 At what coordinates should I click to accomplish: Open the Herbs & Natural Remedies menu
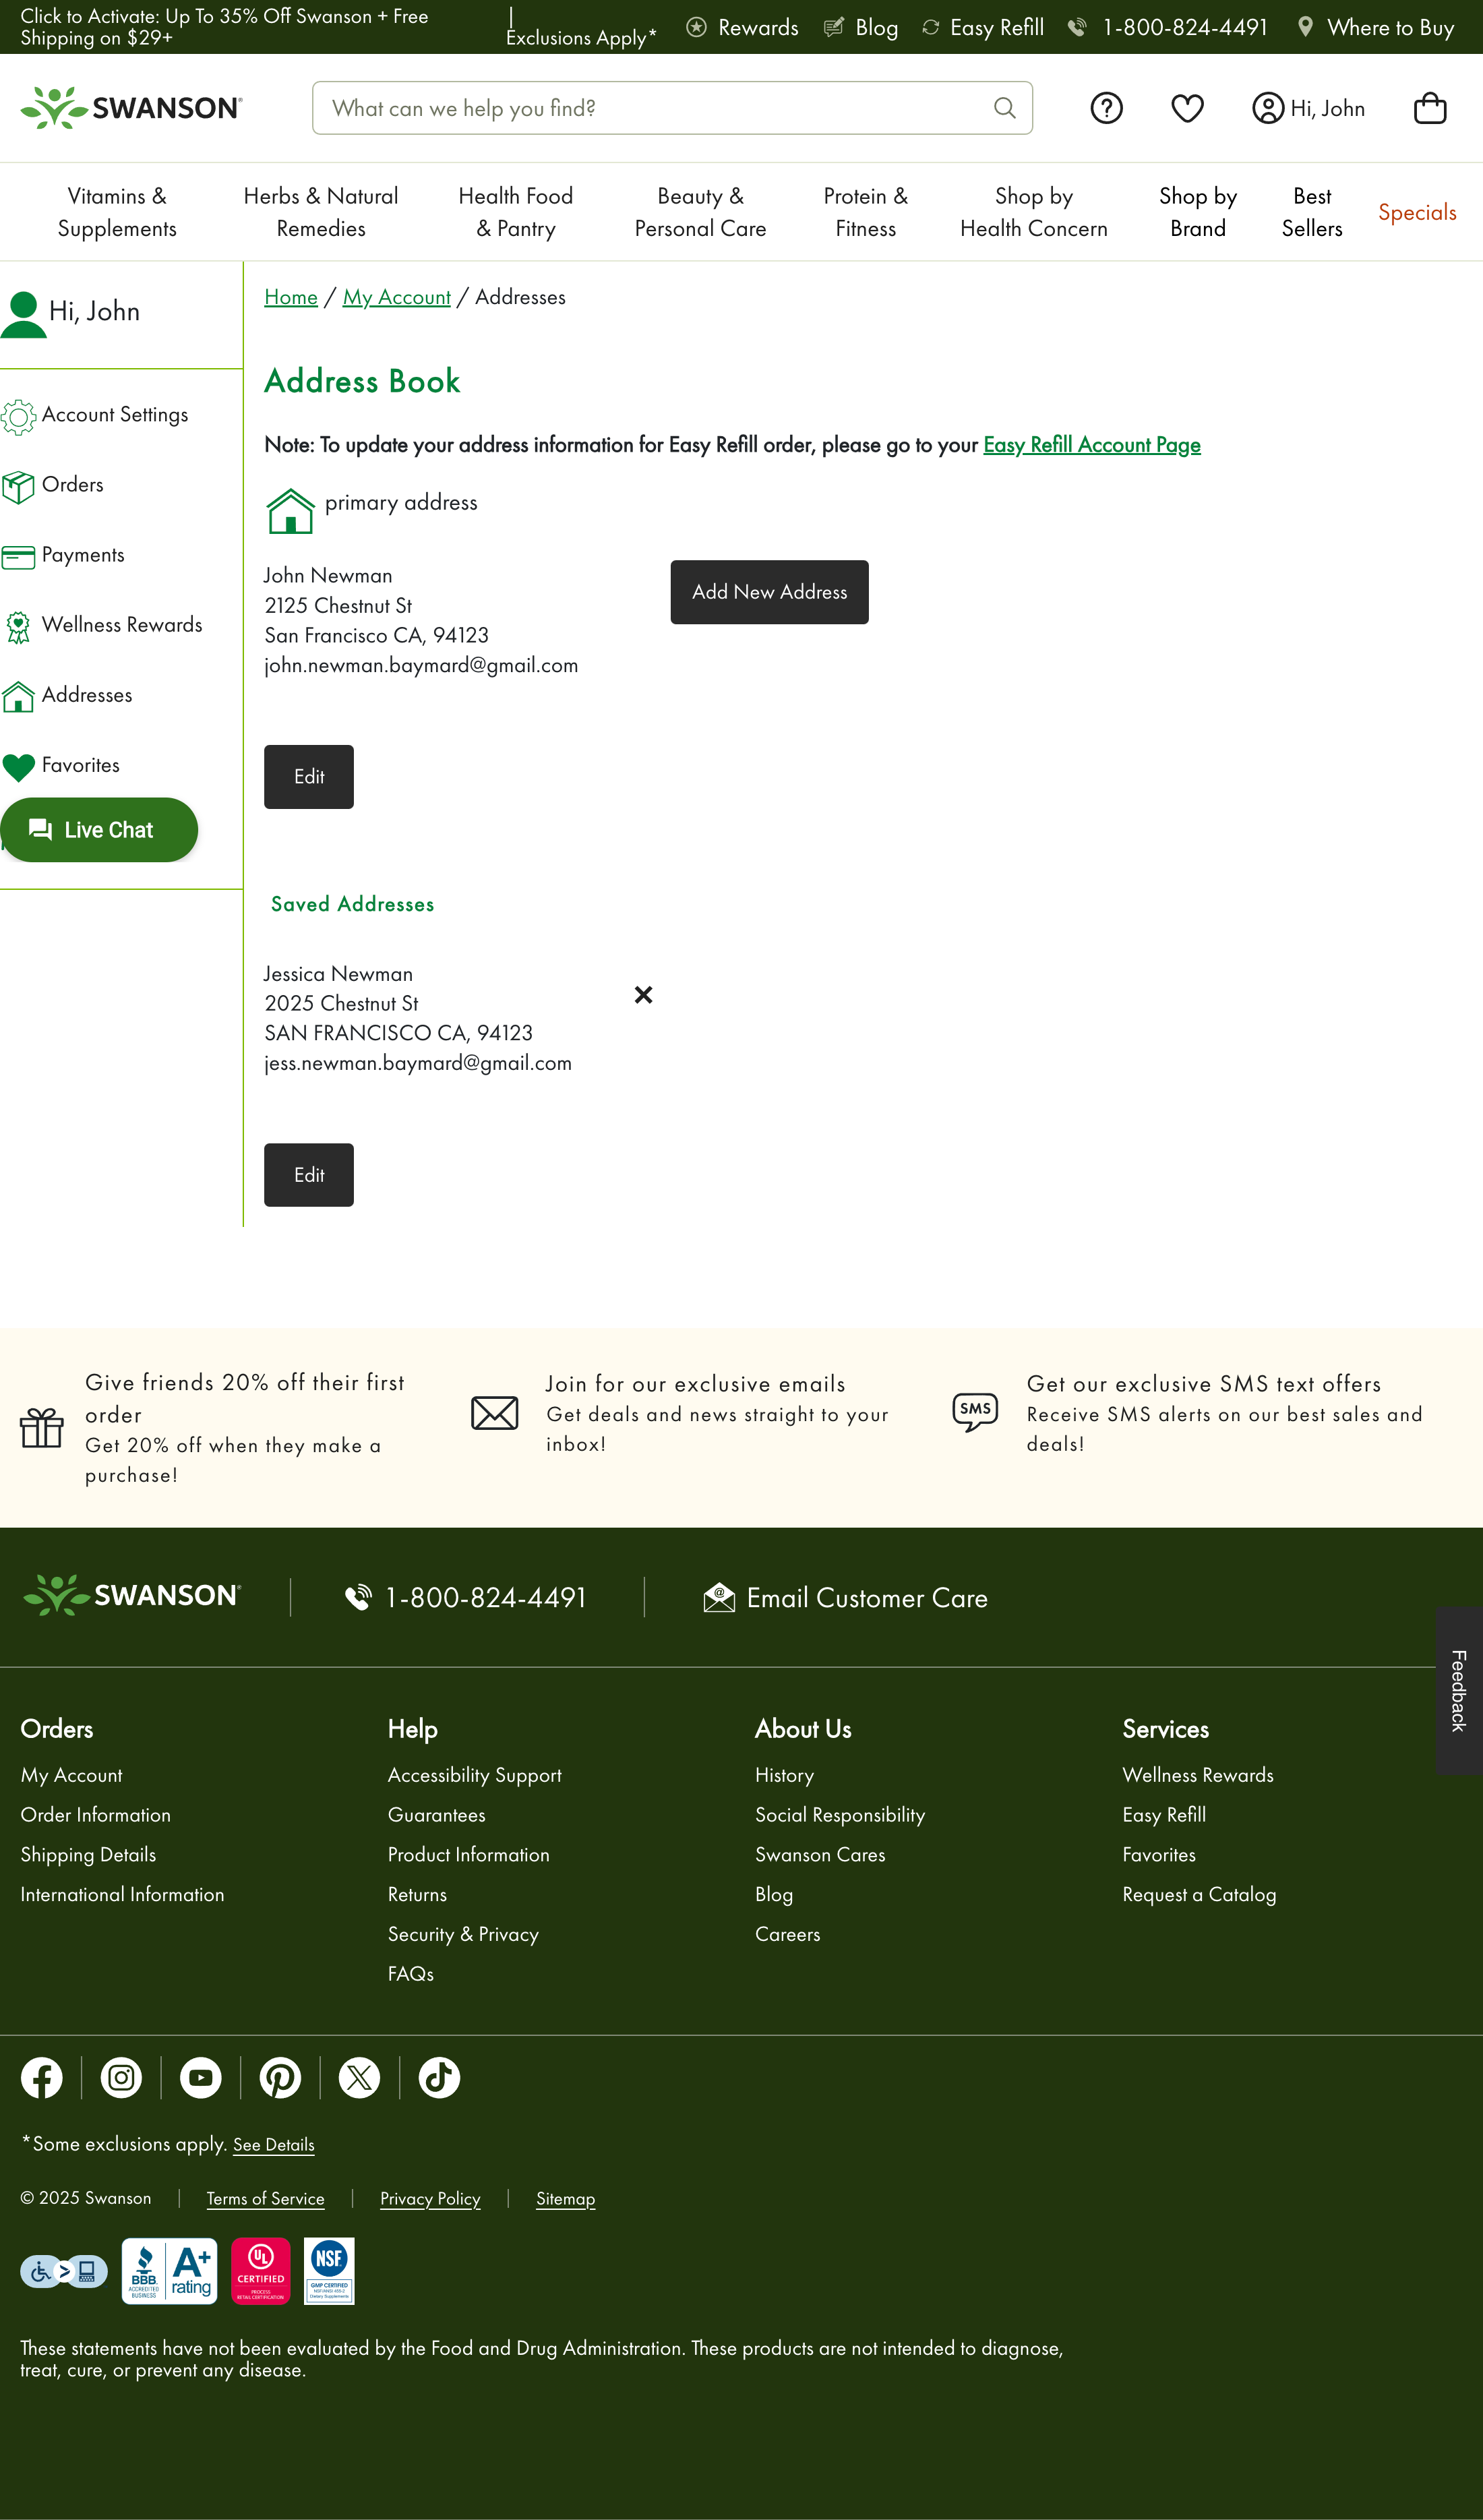pos(321,212)
